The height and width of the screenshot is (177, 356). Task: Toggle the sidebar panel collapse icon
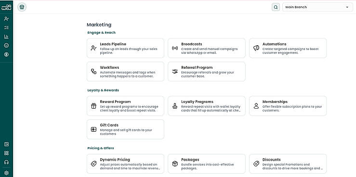(x=6, y=144)
